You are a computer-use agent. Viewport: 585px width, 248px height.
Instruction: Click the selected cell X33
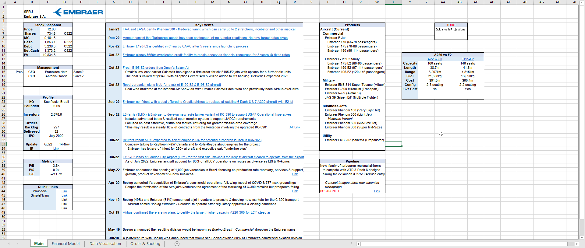coord(393,144)
